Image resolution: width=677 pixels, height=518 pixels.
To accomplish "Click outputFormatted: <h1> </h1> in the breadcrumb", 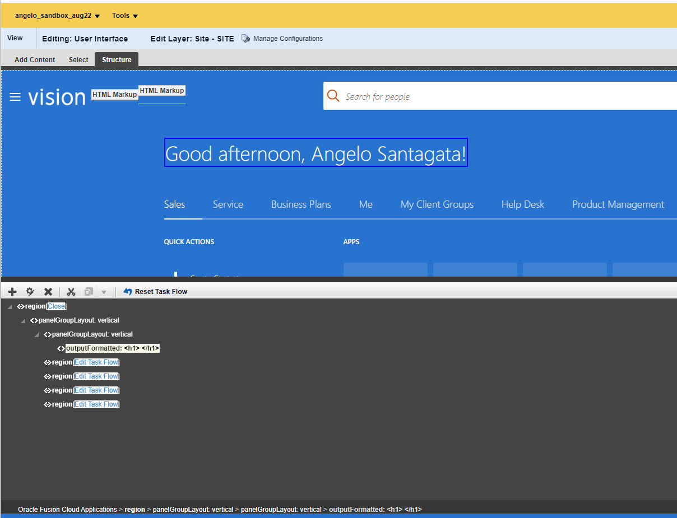I will [375, 510].
